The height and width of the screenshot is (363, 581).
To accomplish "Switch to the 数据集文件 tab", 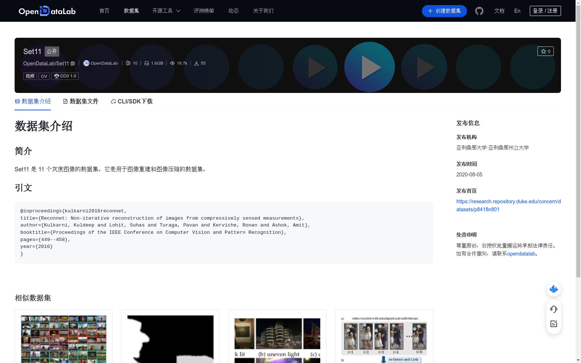I will pyautogui.click(x=84, y=101).
